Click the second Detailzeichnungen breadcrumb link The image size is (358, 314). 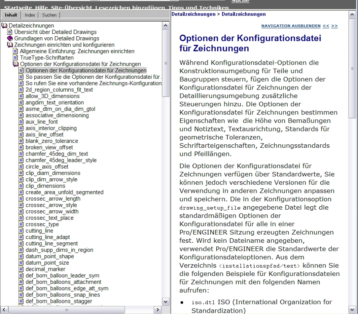[244, 14]
